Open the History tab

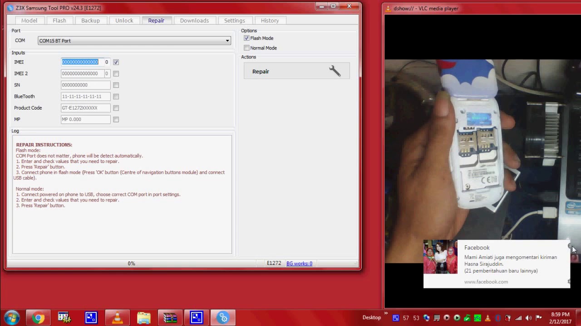[x=270, y=20]
